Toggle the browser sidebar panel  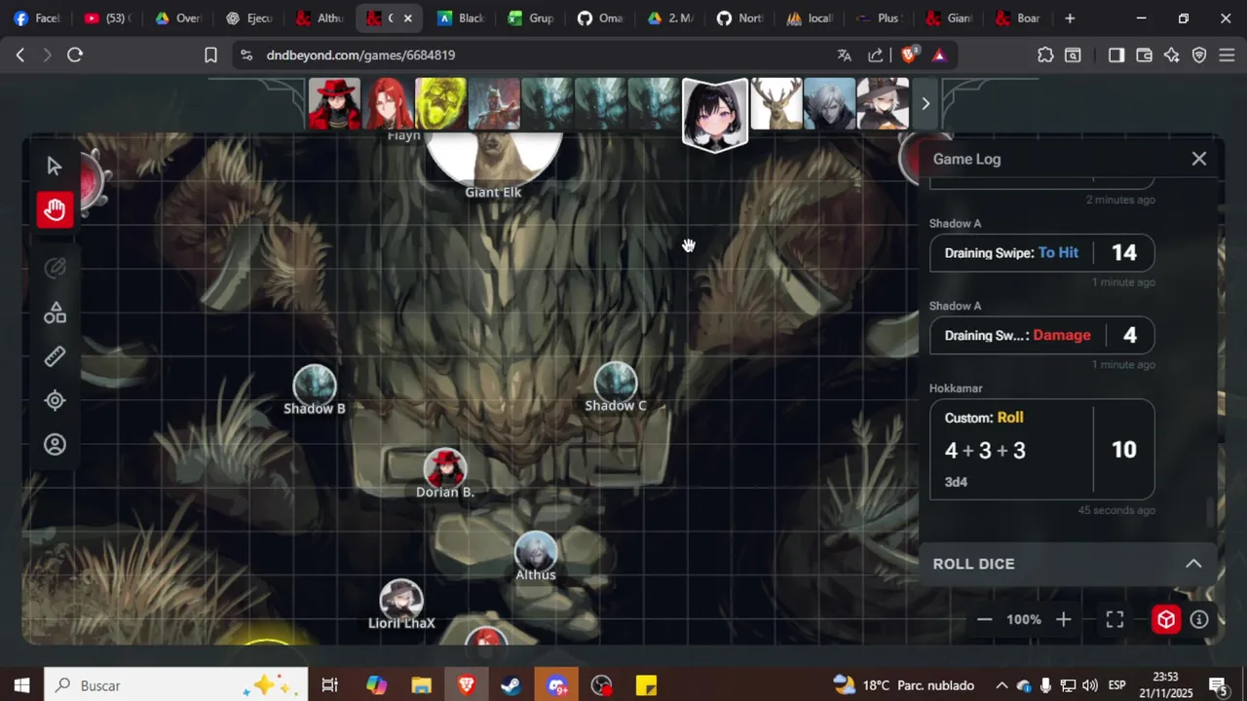1116,55
